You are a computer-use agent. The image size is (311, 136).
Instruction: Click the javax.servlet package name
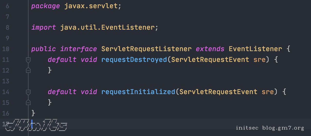pyautogui.click(x=91, y=6)
